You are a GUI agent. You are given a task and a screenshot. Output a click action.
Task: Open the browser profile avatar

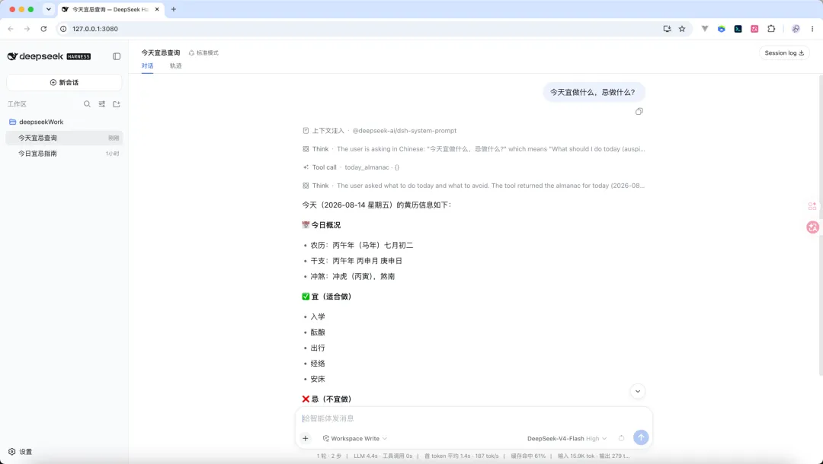tap(796, 29)
